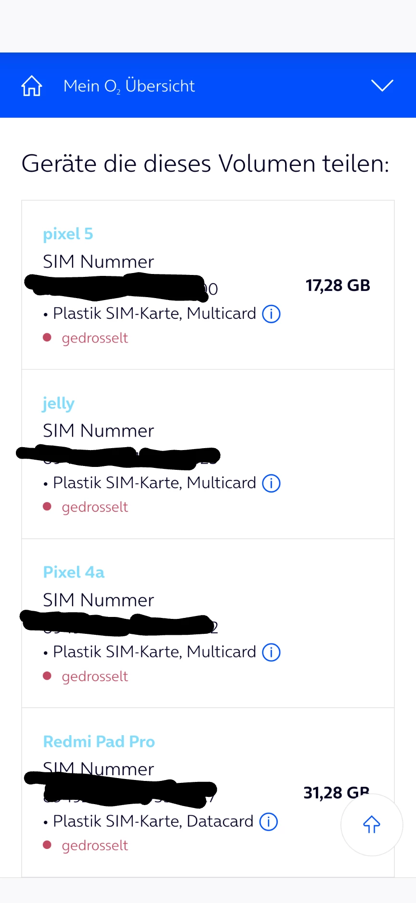Show info for jelly SIM Multicard
The width and height of the screenshot is (416, 903).
point(271,483)
